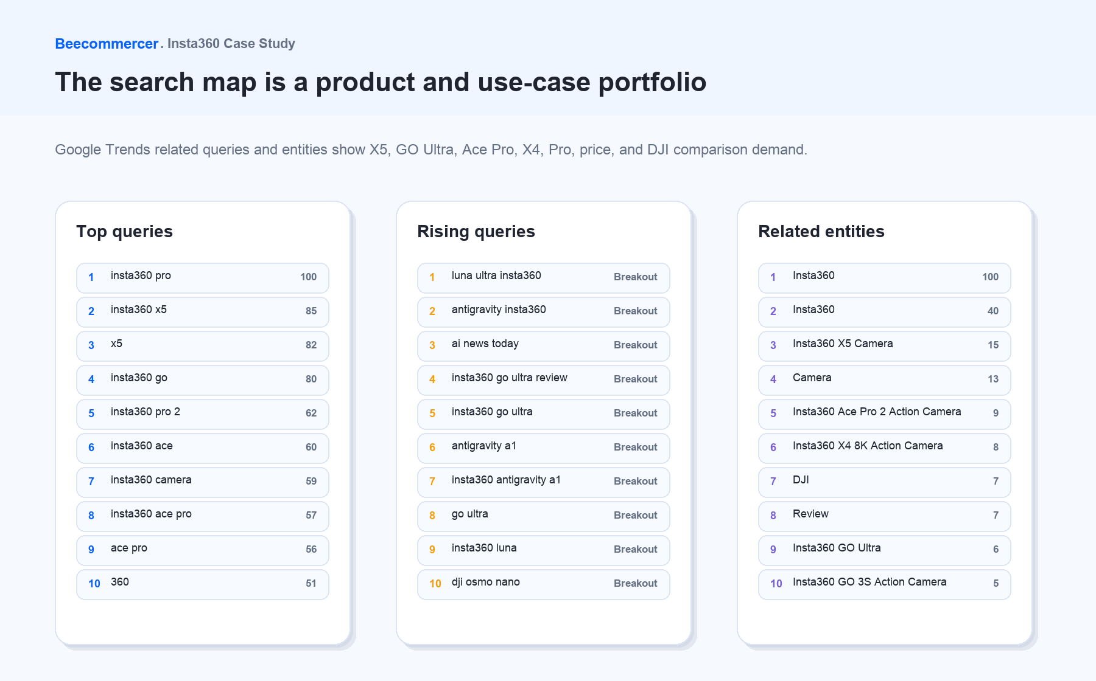Screen dimensions: 1096x681
Task: Click the 'go ultra' rising query at rank 8
Action: click(x=544, y=516)
